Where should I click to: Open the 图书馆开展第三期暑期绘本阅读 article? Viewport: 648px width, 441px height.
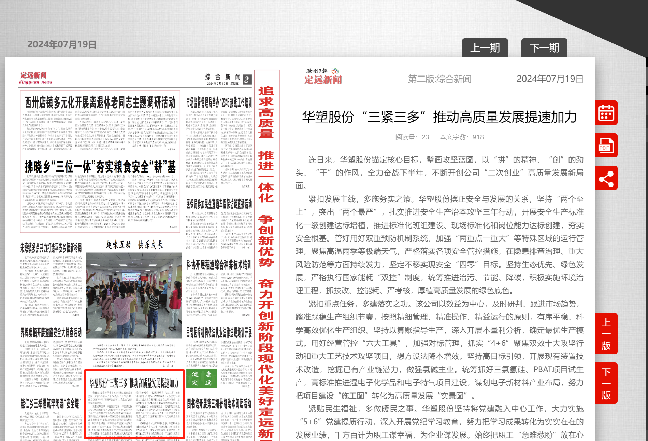tap(219, 403)
